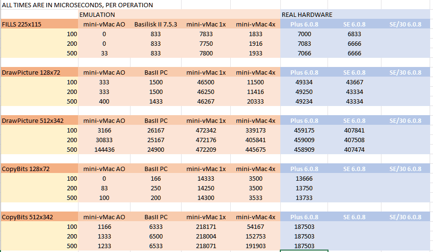
Task: Select the 'CopyBits 128x72' row header
Action: click(39, 169)
